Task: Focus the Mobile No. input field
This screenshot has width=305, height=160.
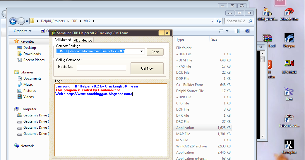Action: point(101,68)
